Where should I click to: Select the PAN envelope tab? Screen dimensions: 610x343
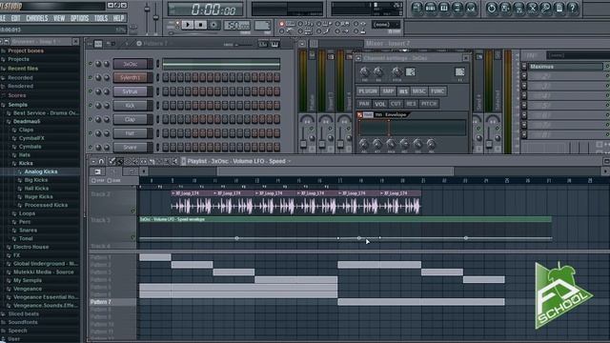tap(364, 104)
